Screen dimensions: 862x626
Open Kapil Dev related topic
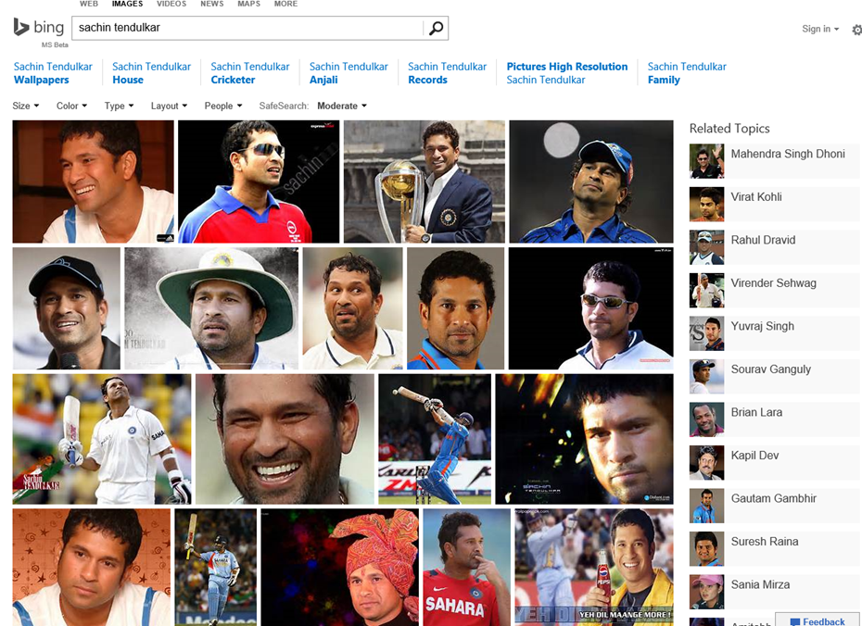774,463
